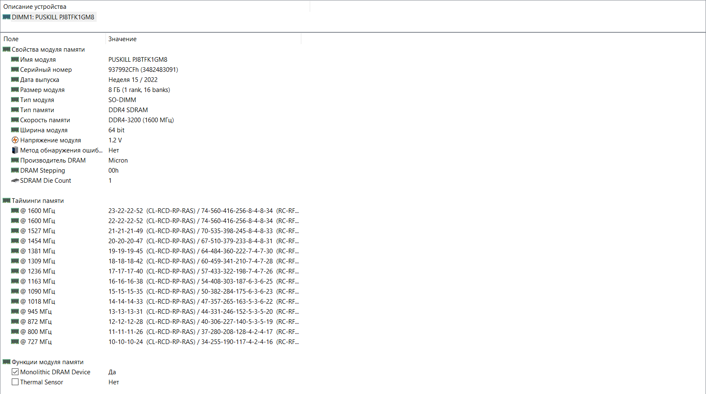This screenshot has width=706, height=394.
Task: Select the Функции модуля памяти group row
Action: (x=43, y=362)
